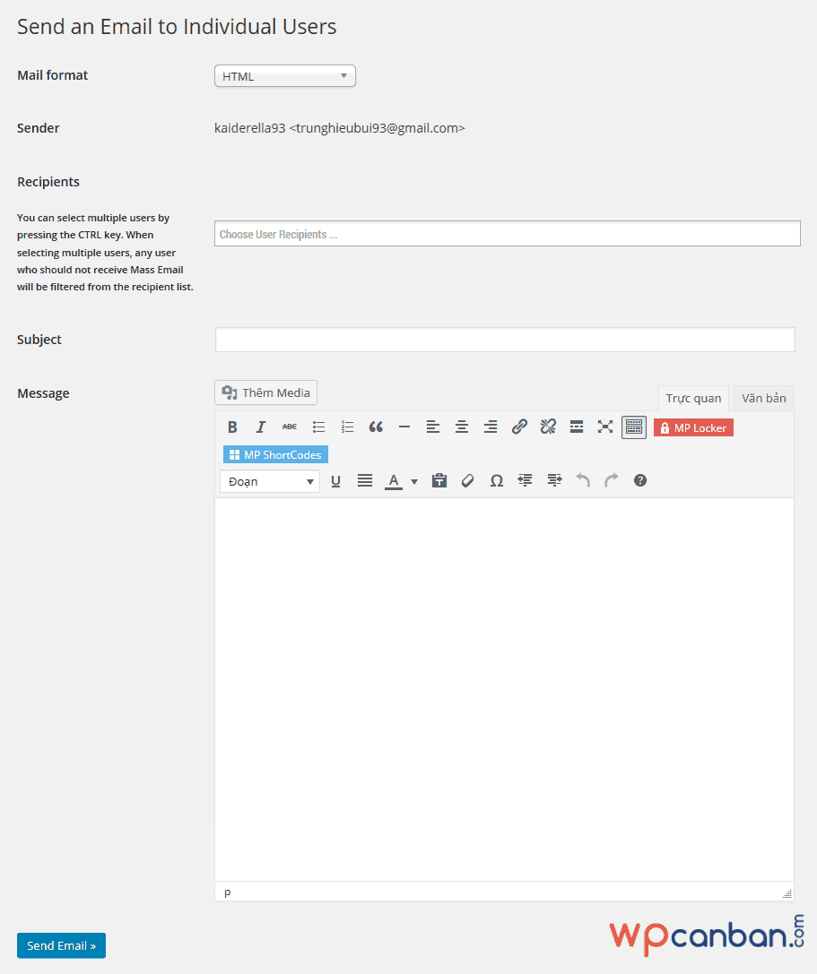Screen dimensions: 817x974
Task: Open the editor help dialog
Action: tap(639, 480)
